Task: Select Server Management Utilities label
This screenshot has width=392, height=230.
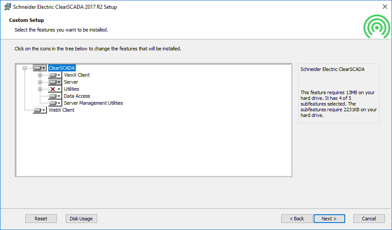Action: [93, 103]
